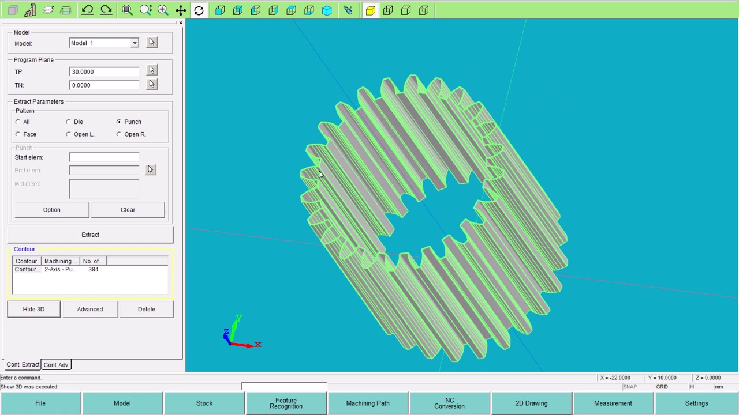
Task: Click the pick arrow next to TN
Action: point(152,84)
